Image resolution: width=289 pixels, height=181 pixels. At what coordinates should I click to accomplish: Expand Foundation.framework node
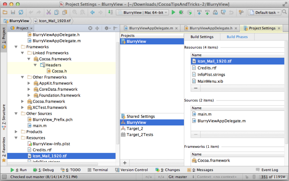point(29,95)
